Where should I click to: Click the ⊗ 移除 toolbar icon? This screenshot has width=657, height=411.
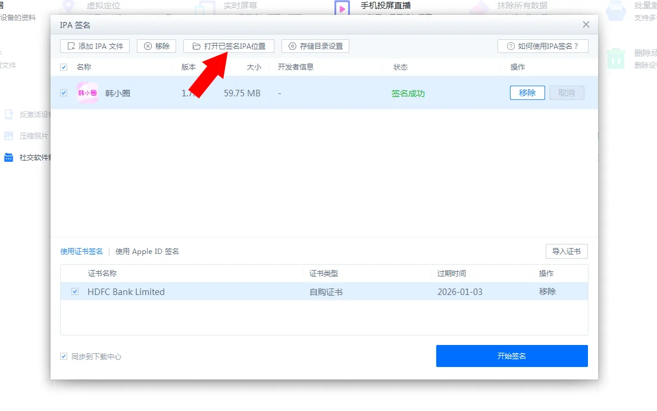(156, 46)
